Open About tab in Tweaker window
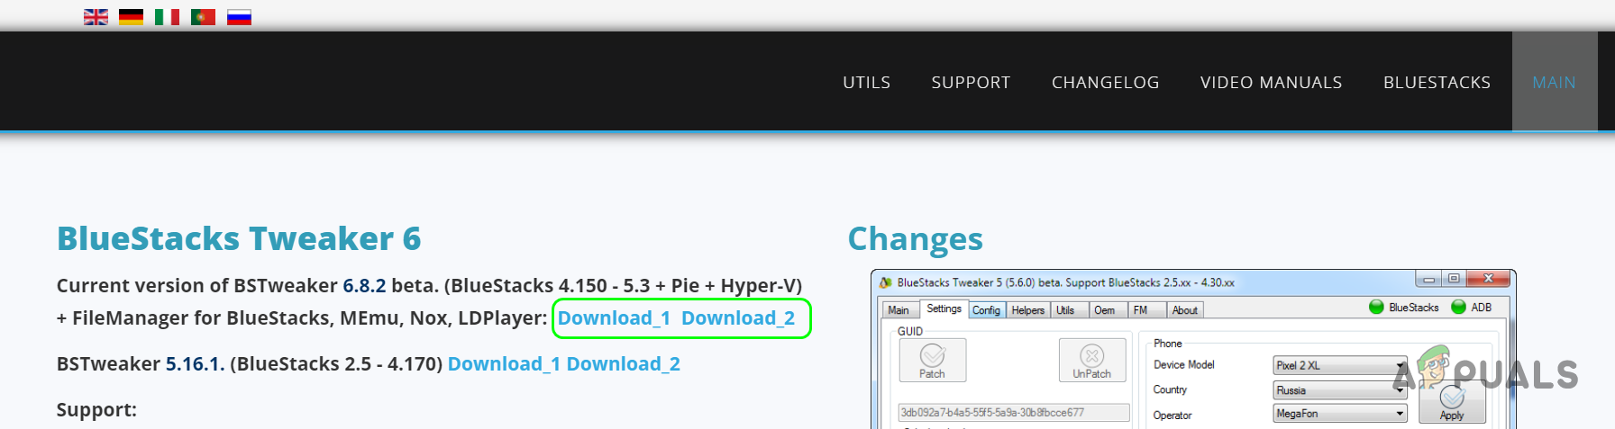The width and height of the screenshot is (1615, 429). pos(1185,310)
